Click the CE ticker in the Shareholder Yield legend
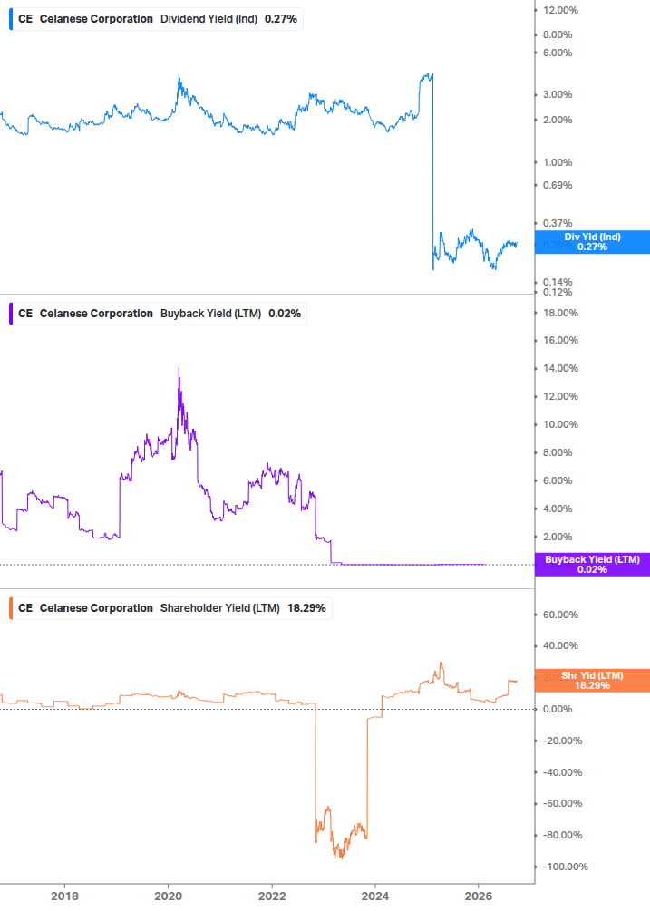This screenshot has height=911, width=650. [x=25, y=608]
